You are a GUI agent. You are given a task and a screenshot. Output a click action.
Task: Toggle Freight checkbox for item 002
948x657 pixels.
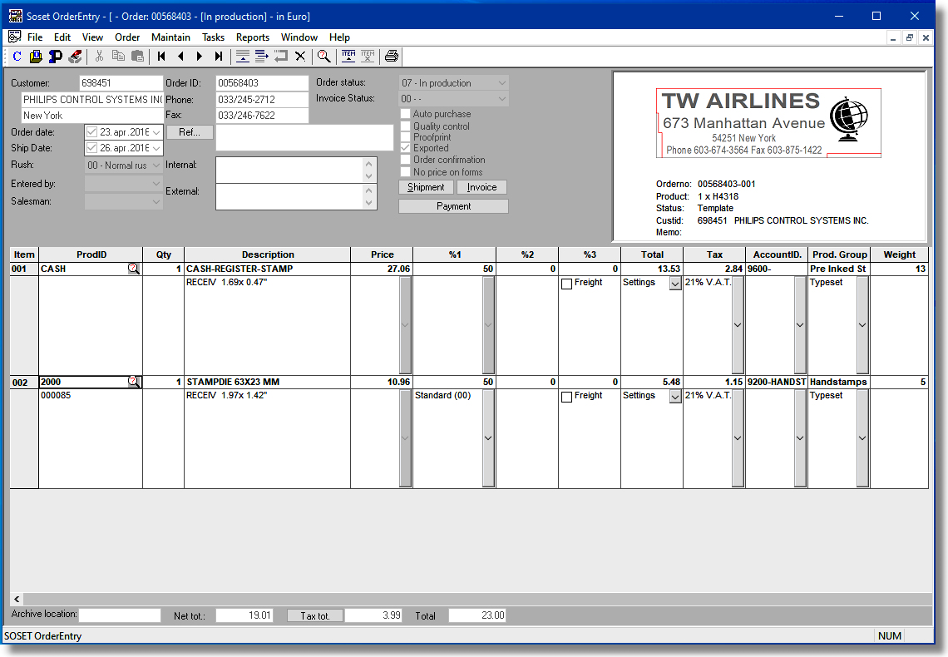coord(567,397)
